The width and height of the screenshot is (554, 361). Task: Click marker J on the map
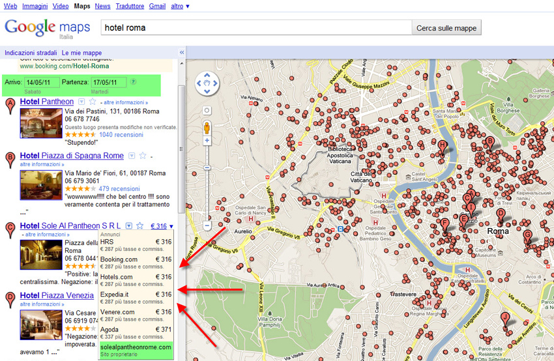point(504,319)
